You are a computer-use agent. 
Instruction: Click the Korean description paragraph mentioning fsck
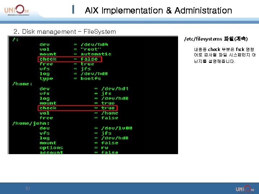tap(225, 55)
